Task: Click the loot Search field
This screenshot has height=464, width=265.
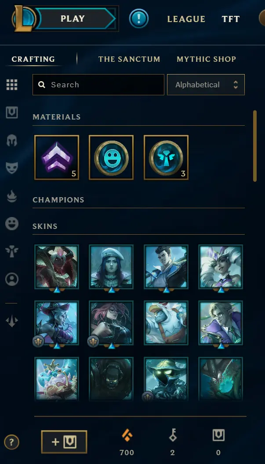Action: coord(98,85)
